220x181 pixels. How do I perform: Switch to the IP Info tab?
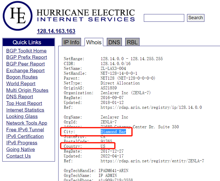coord(71,42)
